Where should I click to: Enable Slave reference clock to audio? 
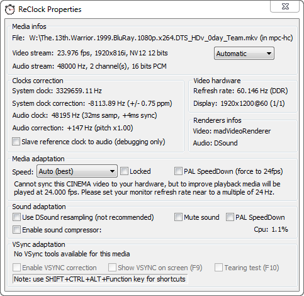(x=16, y=142)
